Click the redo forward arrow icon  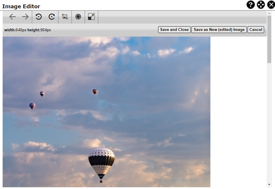tap(25, 17)
